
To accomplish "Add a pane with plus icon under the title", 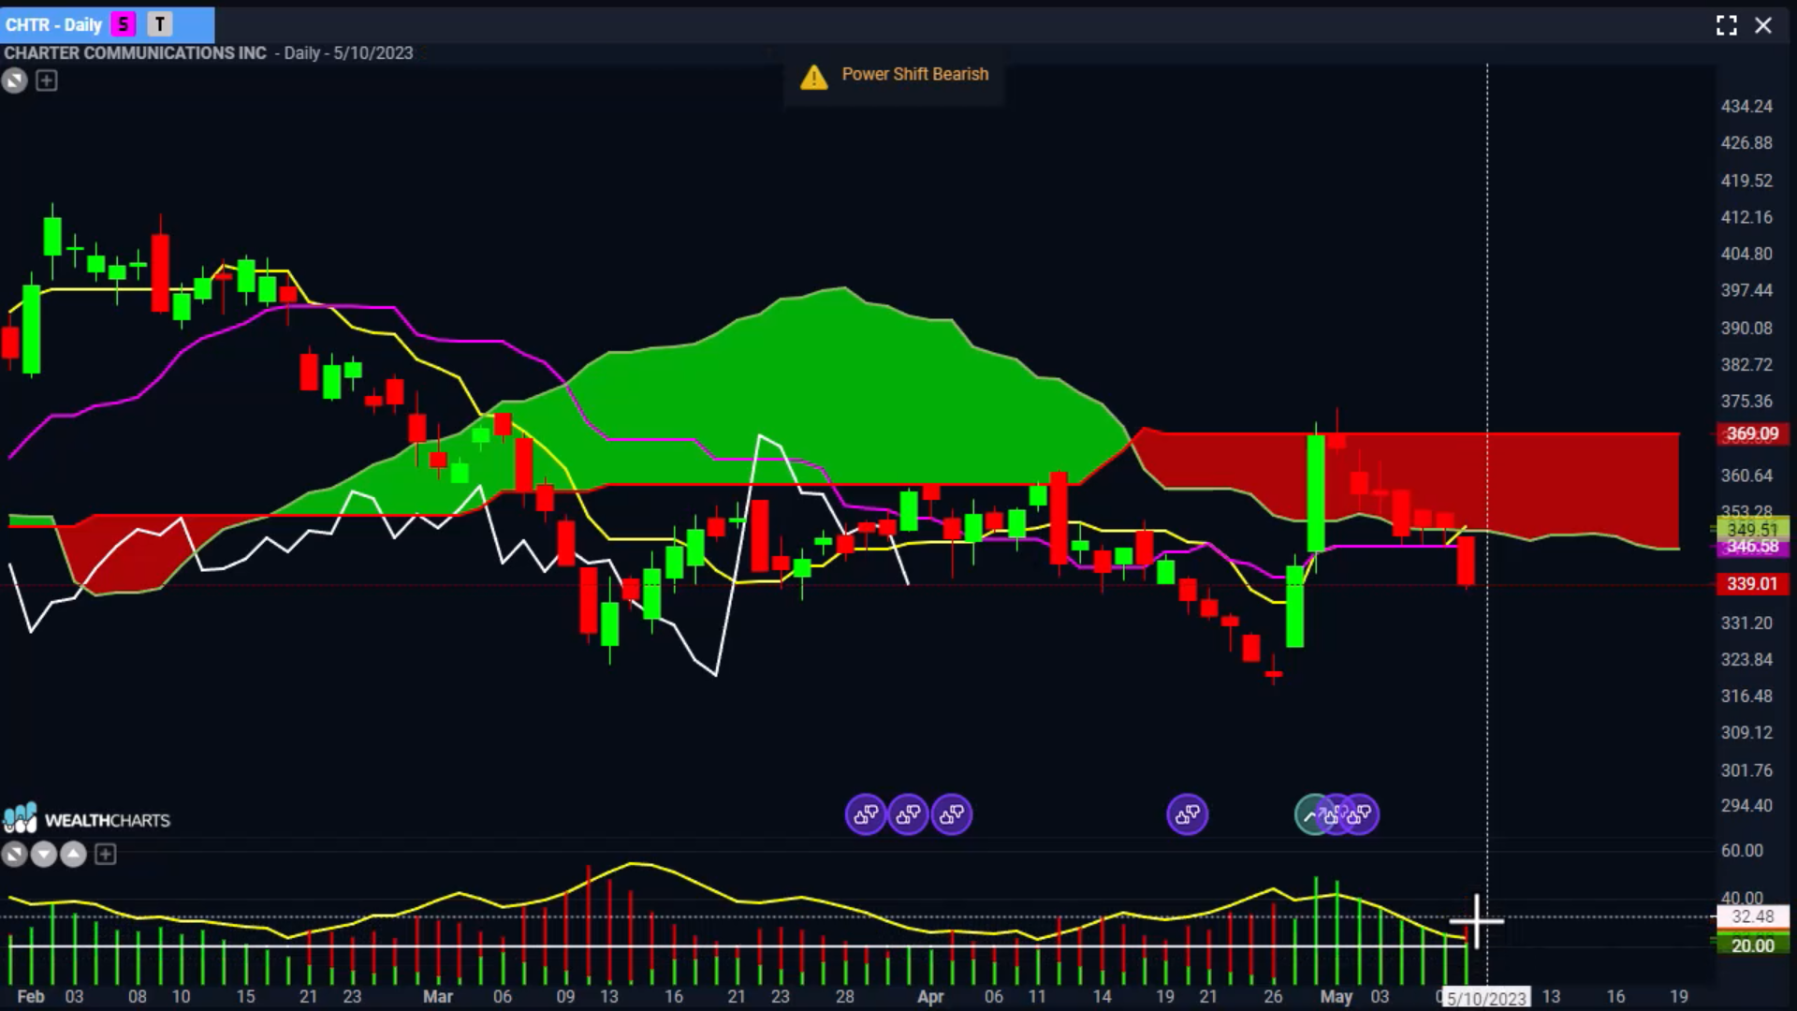I will coord(46,81).
